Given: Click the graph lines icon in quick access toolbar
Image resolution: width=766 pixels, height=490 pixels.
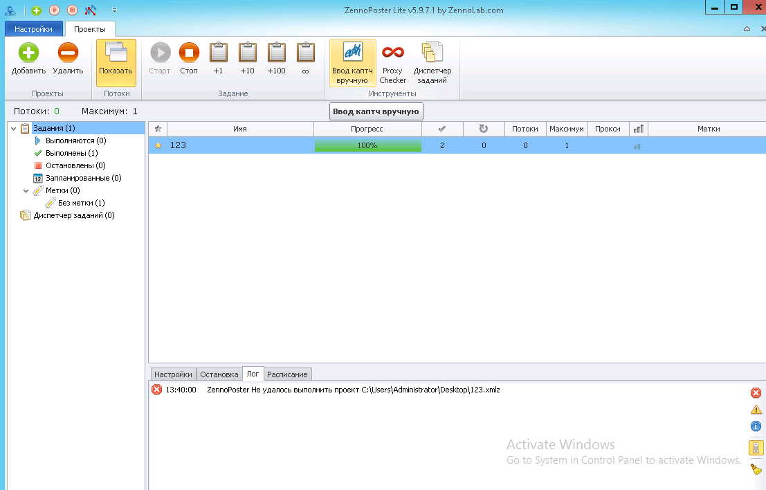Looking at the screenshot, I should point(91,10).
